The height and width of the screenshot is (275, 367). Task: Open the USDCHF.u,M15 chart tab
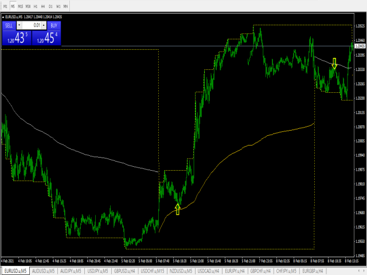(x=153, y=271)
